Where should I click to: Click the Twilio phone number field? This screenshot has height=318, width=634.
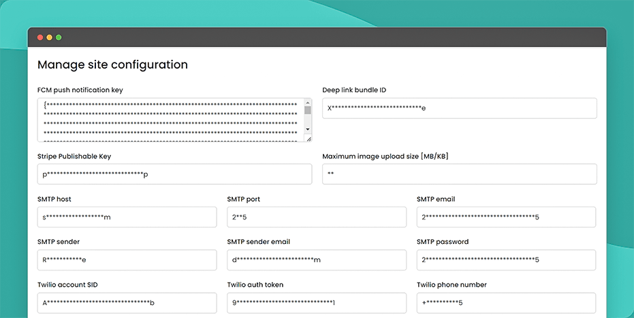coord(506,302)
